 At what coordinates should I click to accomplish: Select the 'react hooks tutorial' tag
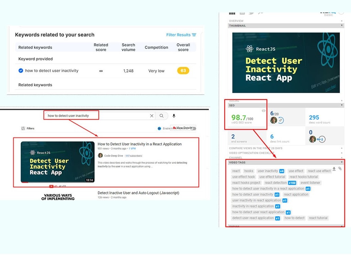pos(304,177)
